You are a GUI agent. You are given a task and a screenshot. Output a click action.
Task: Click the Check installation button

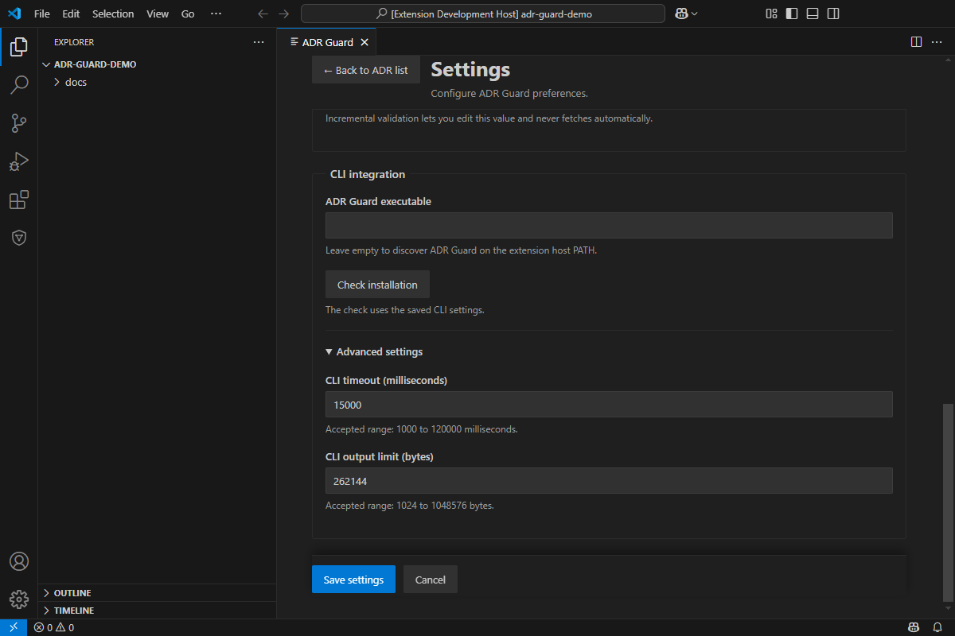coord(377,285)
